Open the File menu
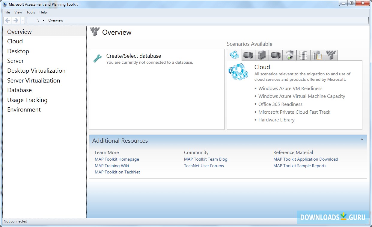 tap(7, 12)
